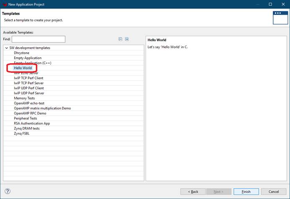The height and width of the screenshot is (199, 290).
Task: Maximize the New Application Project window
Action: click(x=270, y=4)
